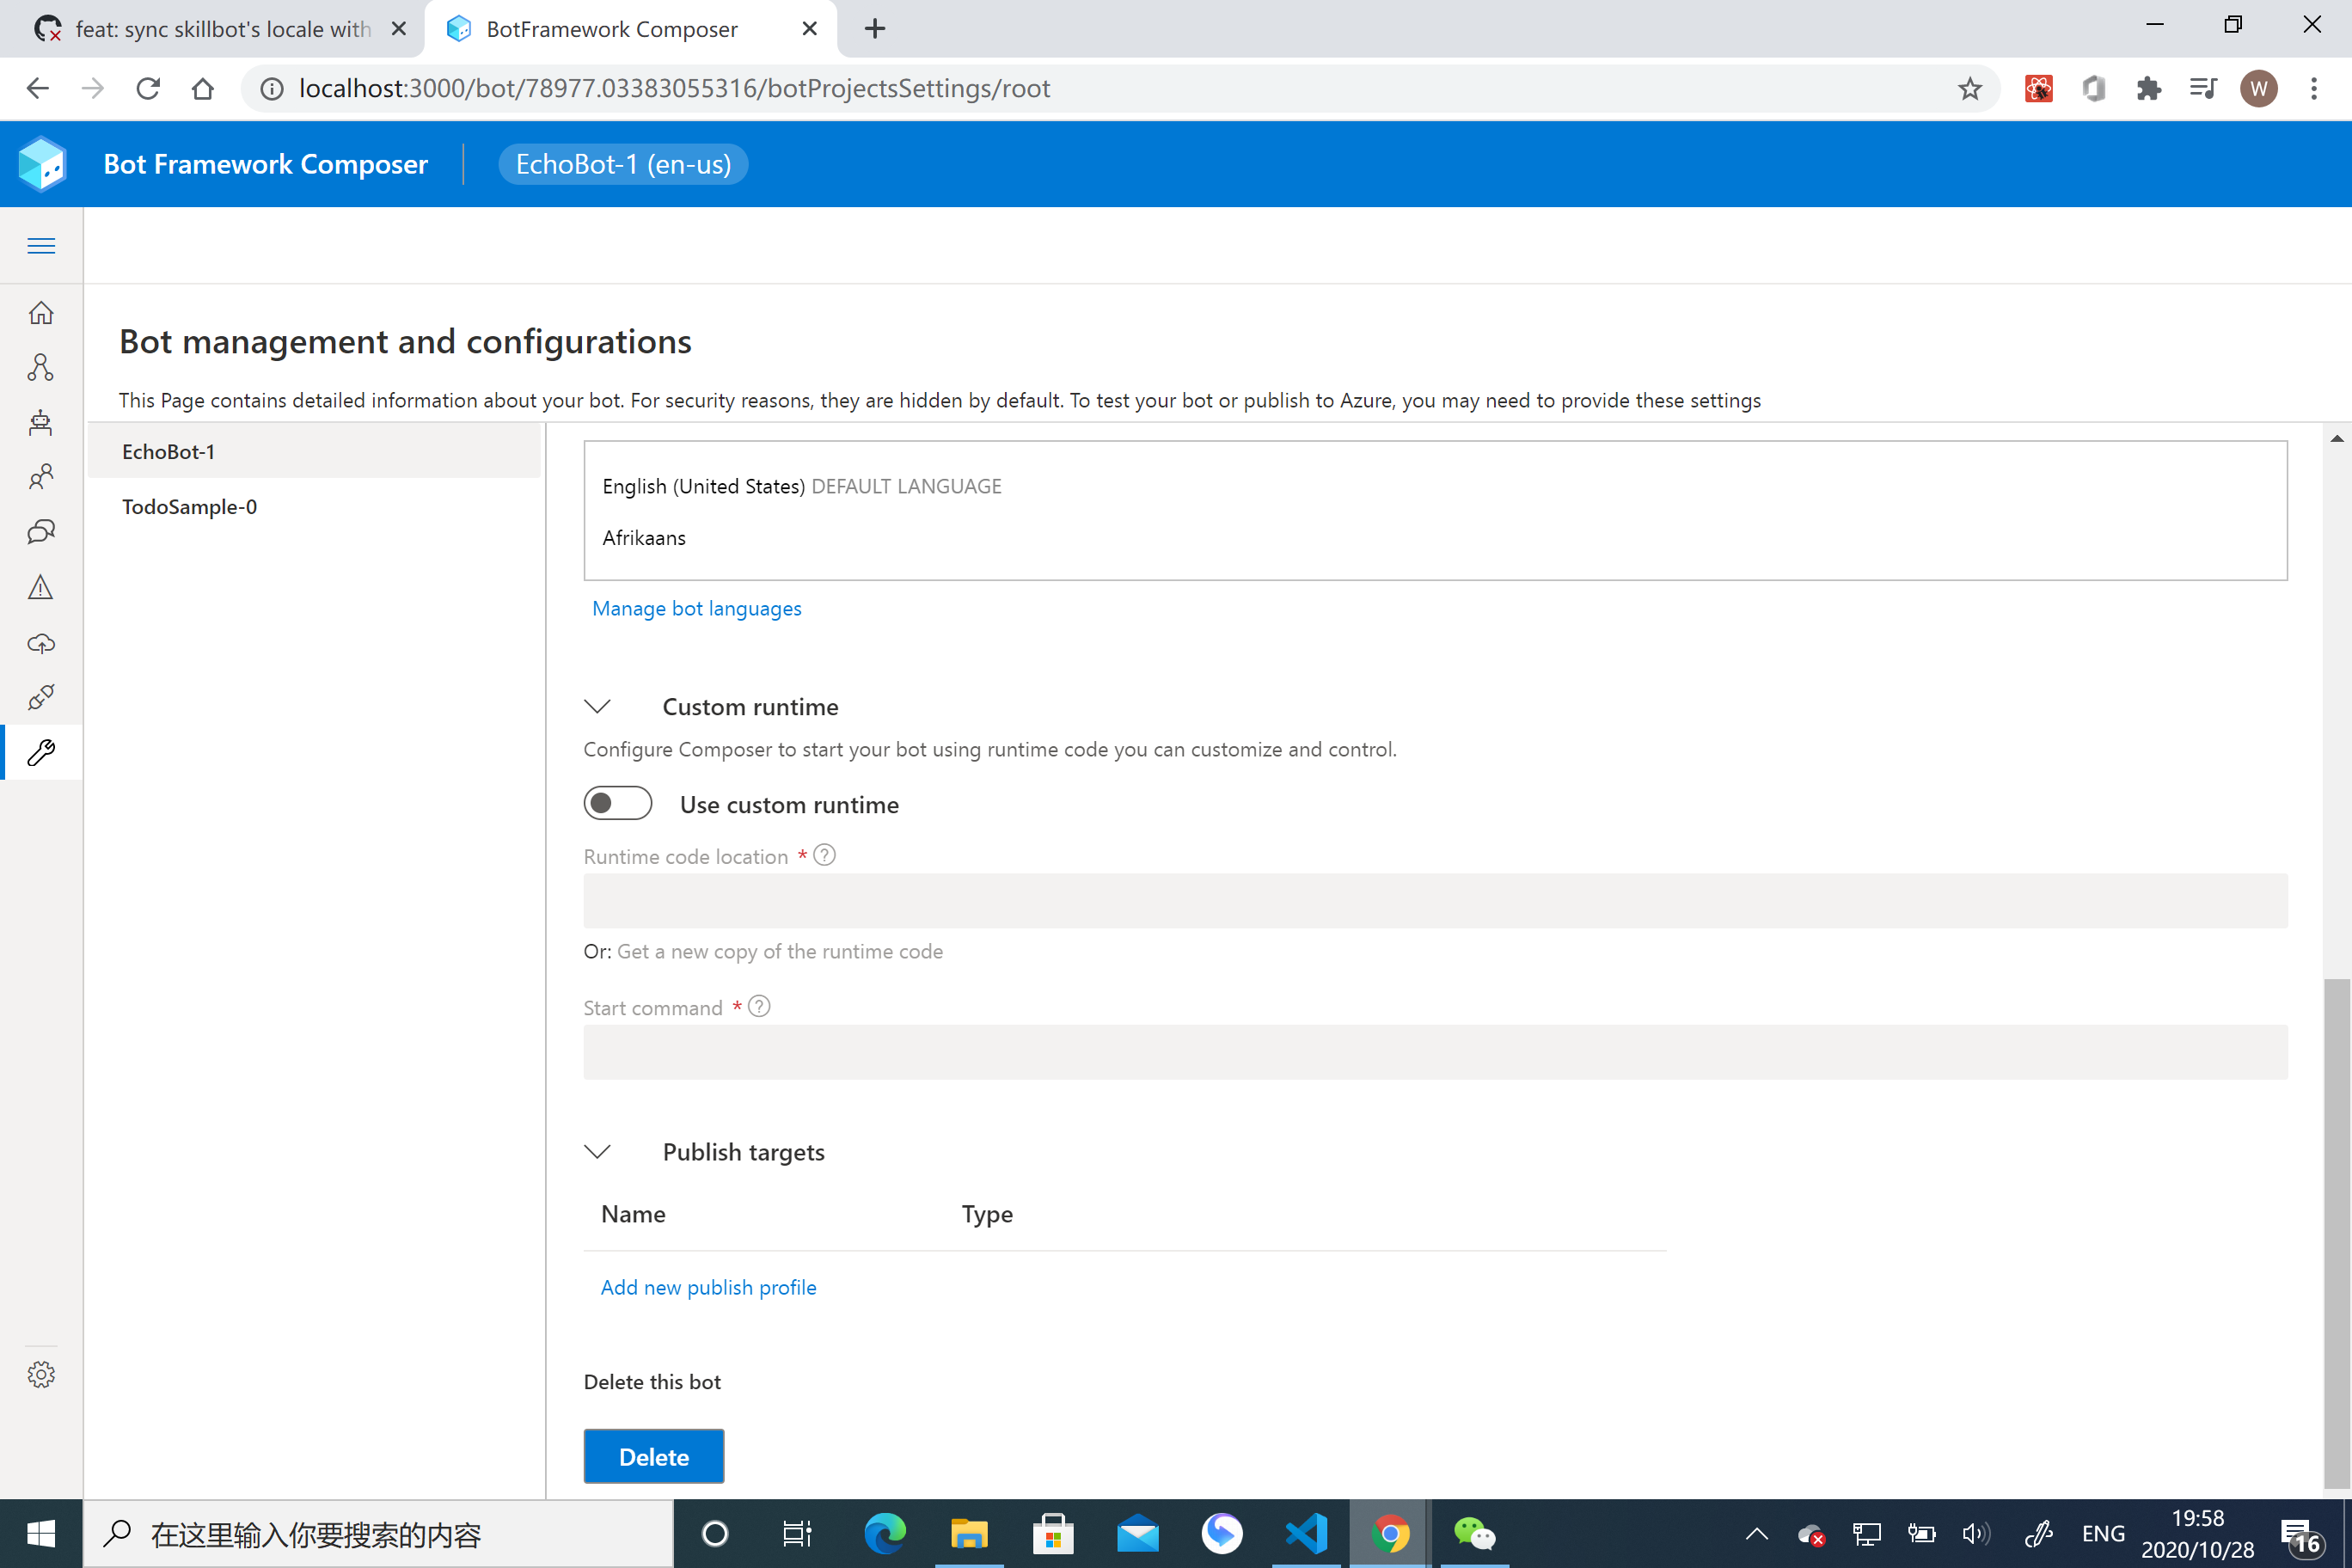
Task: Expand the hamburger navigation menu
Action: click(41, 246)
